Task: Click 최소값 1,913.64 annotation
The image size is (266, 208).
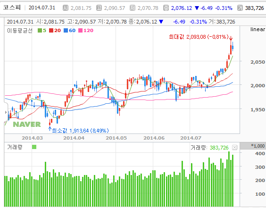Action: [80, 131]
